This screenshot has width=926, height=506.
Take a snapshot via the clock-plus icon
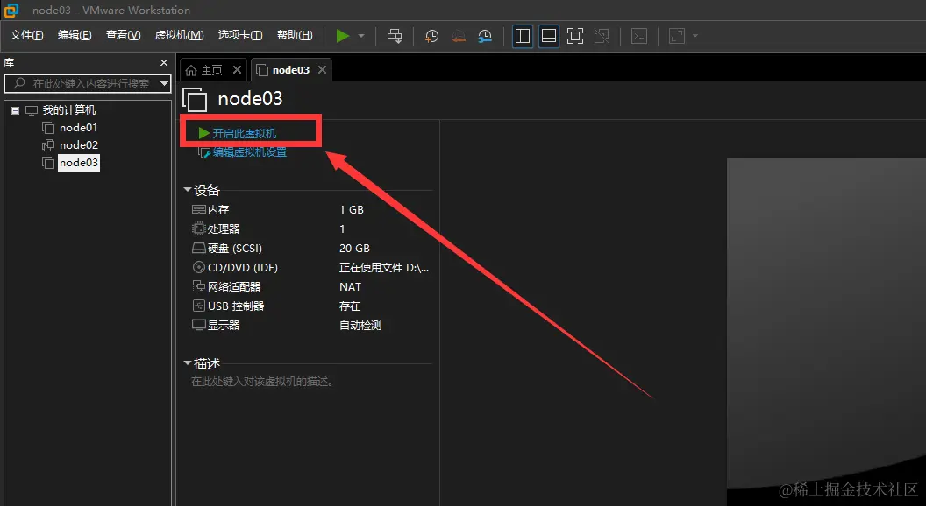tap(431, 36)
